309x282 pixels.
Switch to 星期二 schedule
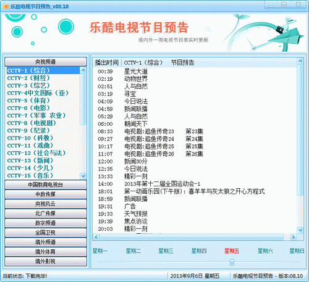(133, 251)
